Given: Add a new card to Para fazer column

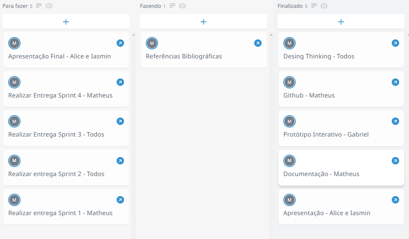Looking at the screenshot, I should pos(66,22).
